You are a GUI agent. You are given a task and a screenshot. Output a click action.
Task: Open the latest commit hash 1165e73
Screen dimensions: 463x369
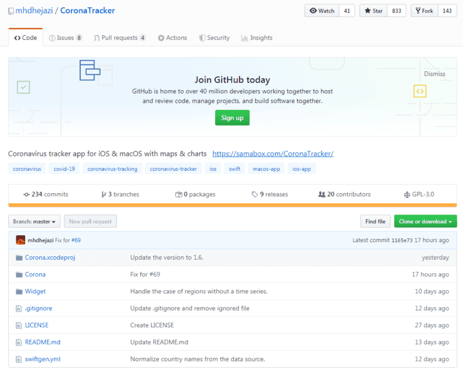pyautogui.click(x=402, y=240)
